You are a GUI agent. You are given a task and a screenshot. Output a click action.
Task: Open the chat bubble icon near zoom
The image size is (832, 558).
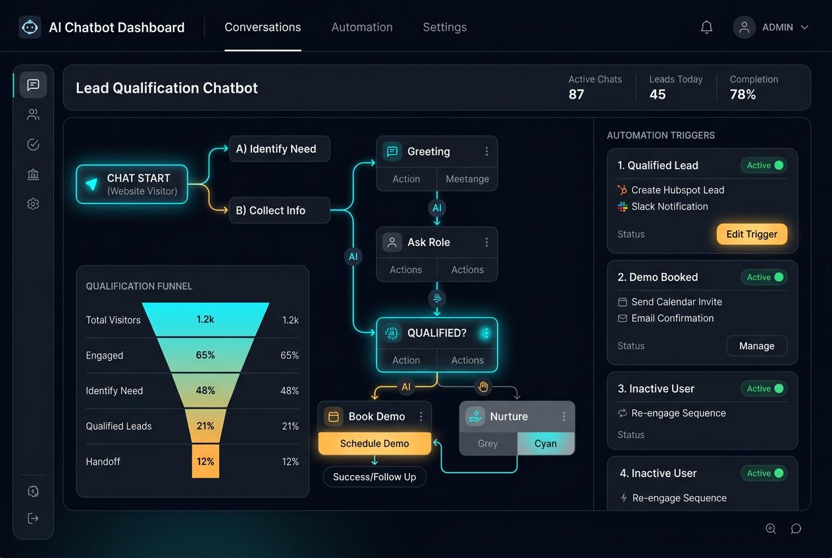point(796,528)
